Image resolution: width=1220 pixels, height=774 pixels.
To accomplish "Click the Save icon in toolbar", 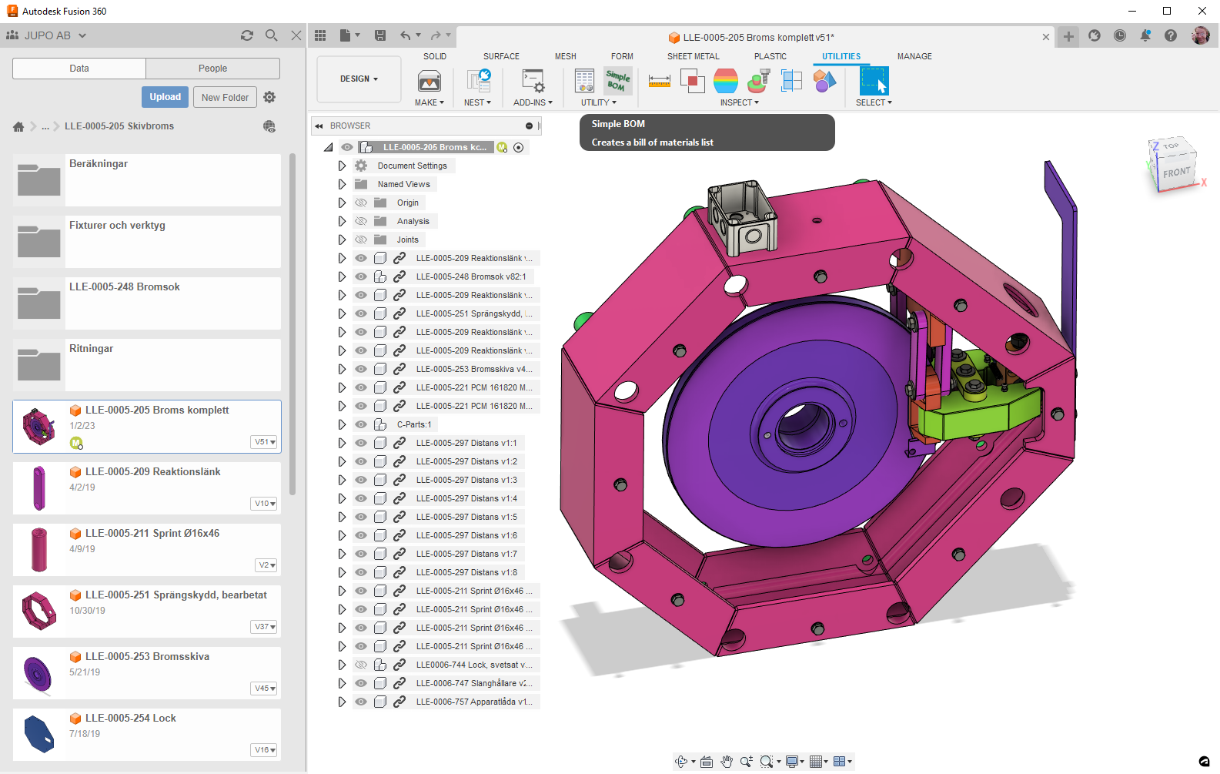I will point(380,35).
